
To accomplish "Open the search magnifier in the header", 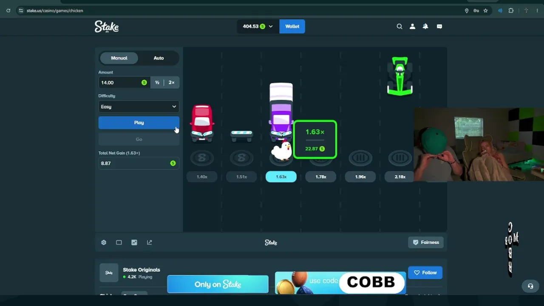I will pyautogui.click(x=399, y=26).
